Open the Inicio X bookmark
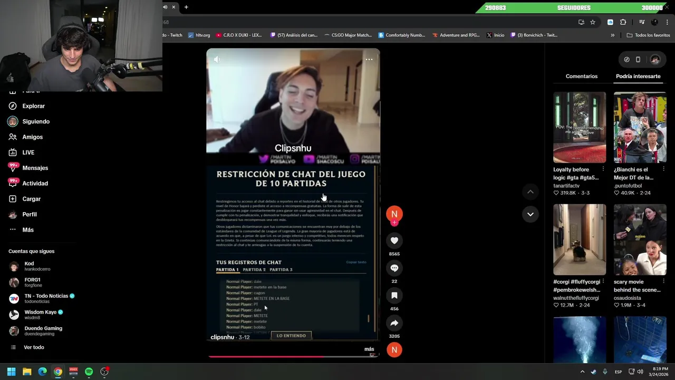675x380 pixels. pyautogui.click(x=495, y=35)
